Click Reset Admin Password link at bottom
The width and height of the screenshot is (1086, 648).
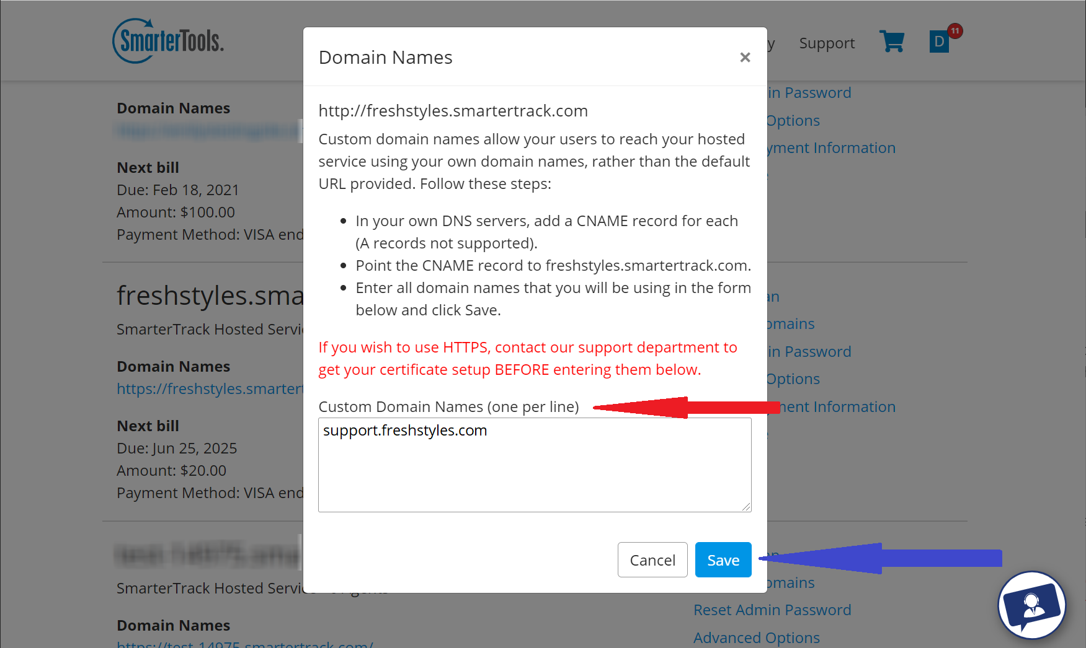772,610
